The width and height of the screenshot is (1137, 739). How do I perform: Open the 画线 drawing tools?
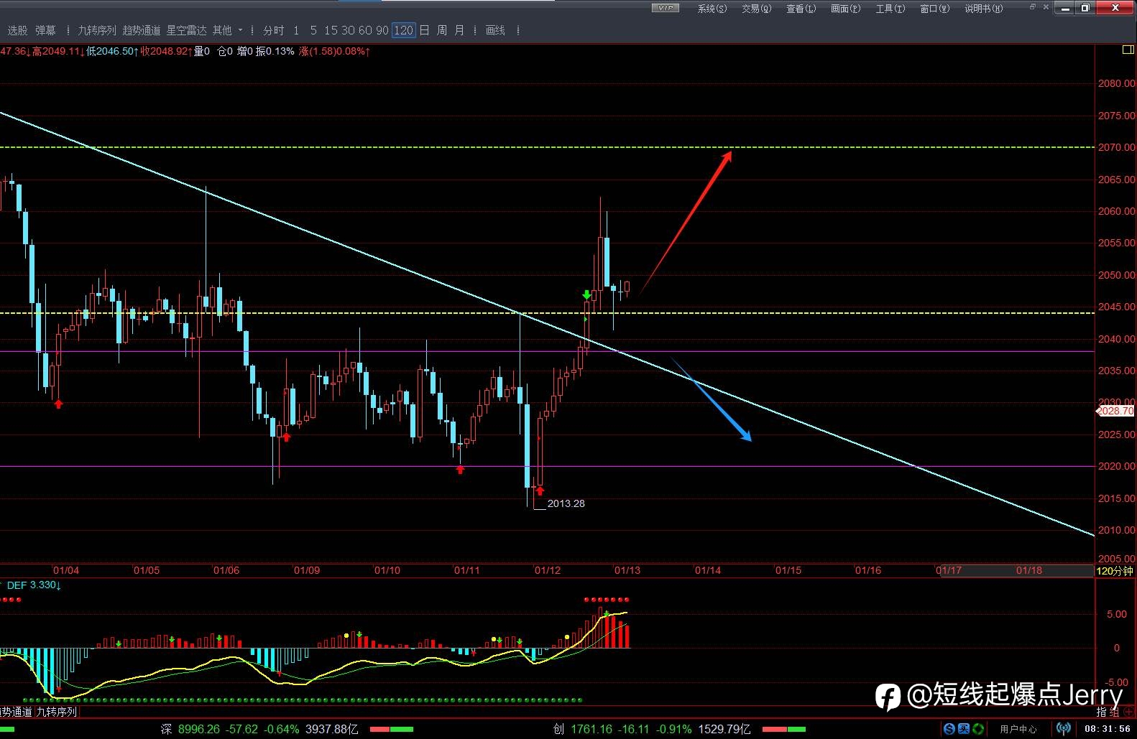[x=495, y=30]
